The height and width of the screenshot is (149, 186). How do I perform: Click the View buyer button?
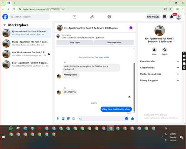tap(75, 42)
